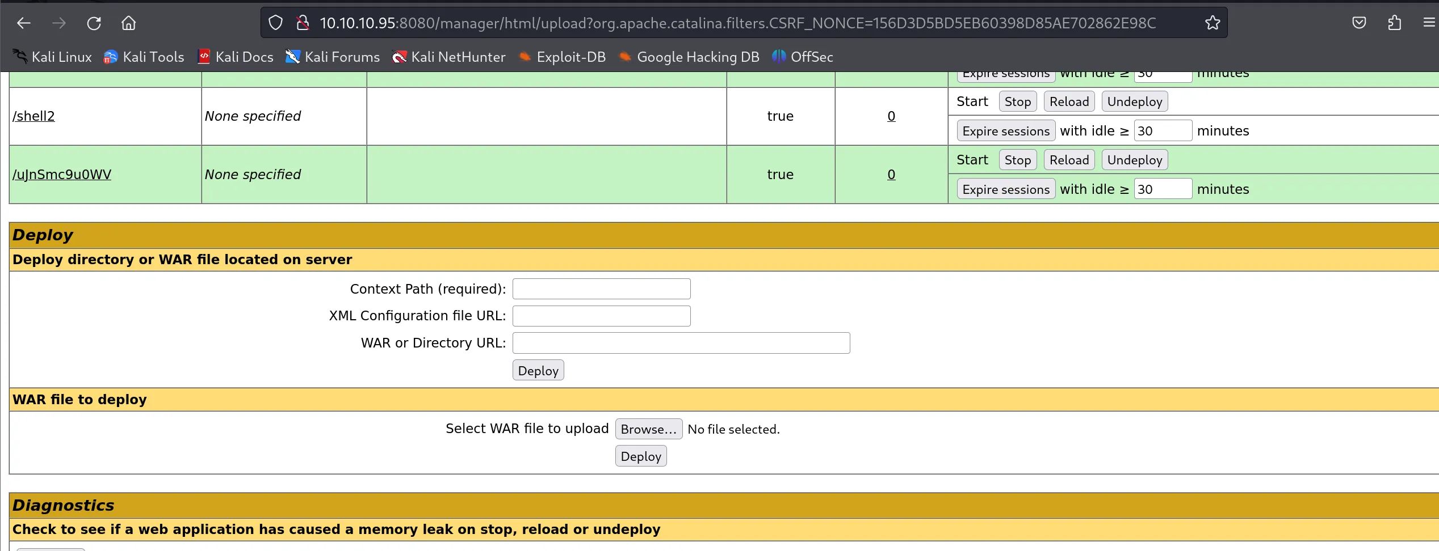This screenshot has width=1439, height=551.
Task: Click the WAR or Directory URL field
Action: coord(681,343)
